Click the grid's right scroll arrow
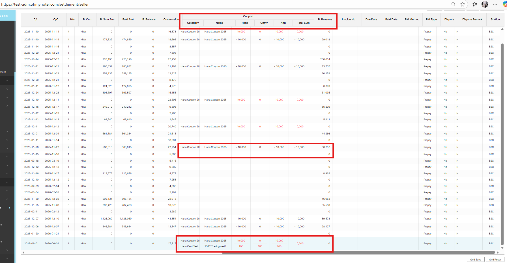Image resolution: width=507 pixels, height=263 pixels. click(498, 253)
